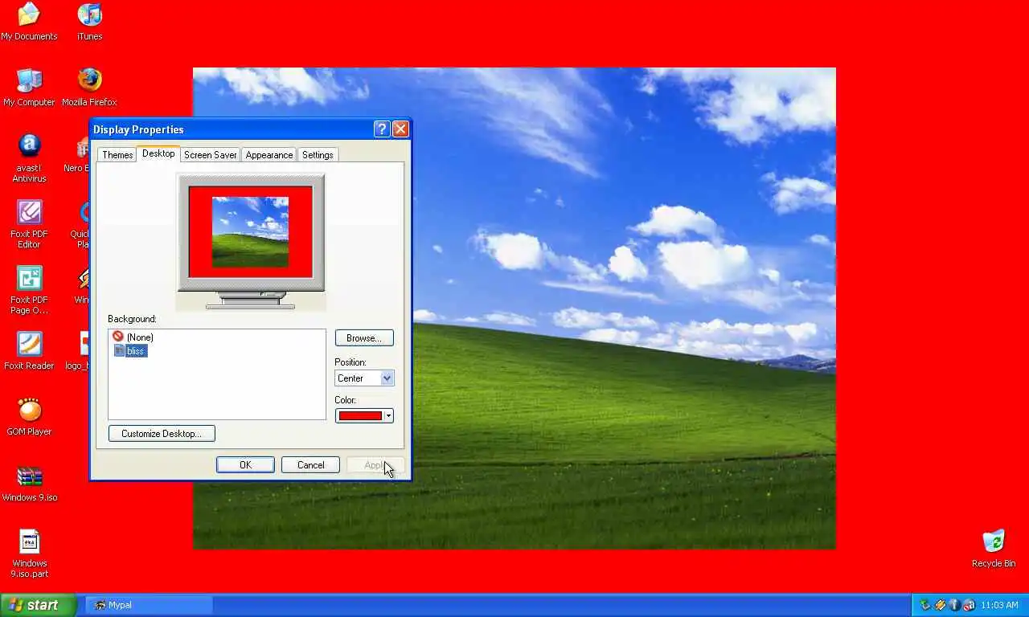Click the Customize Desktop... button
This screenshot has height=617, width=1029.
[x=162, y=434]
